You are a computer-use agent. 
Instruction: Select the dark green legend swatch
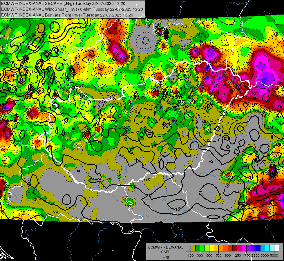[x=198, y=248]
